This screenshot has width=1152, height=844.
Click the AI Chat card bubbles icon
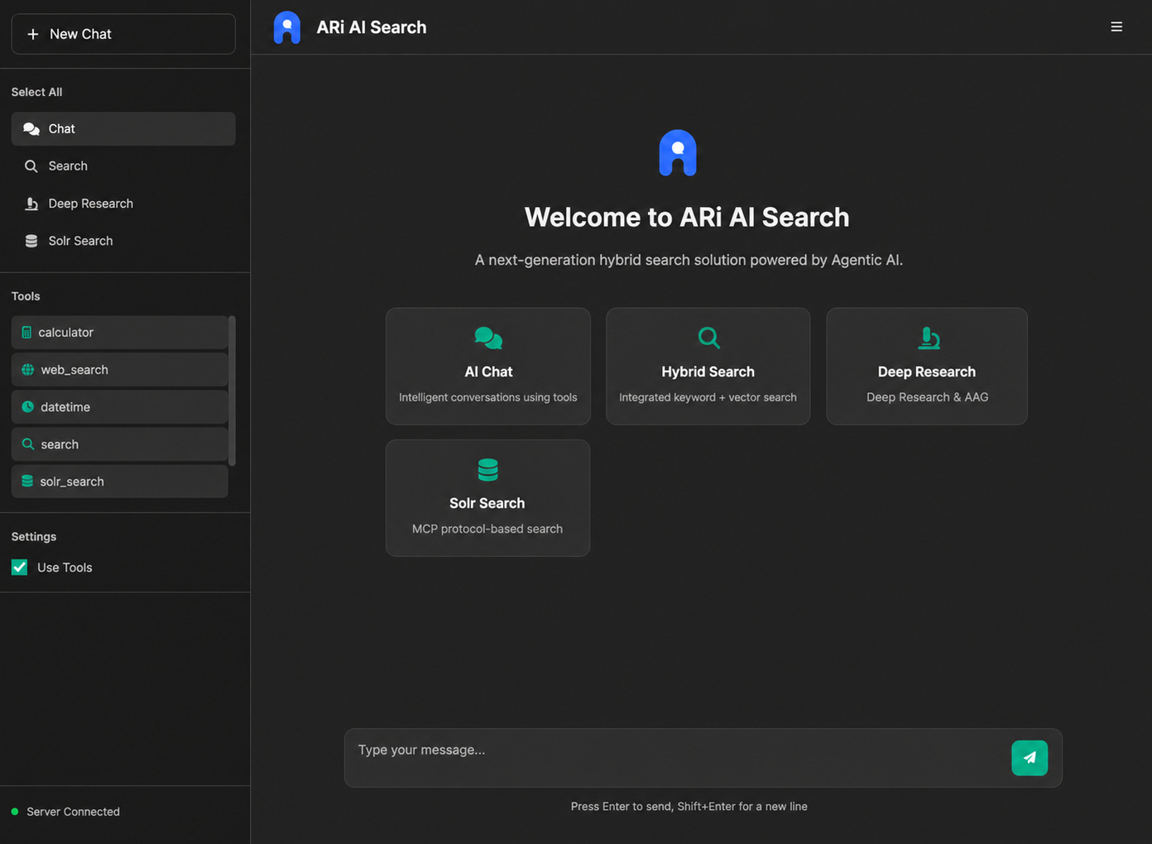(x=488, y=338)
